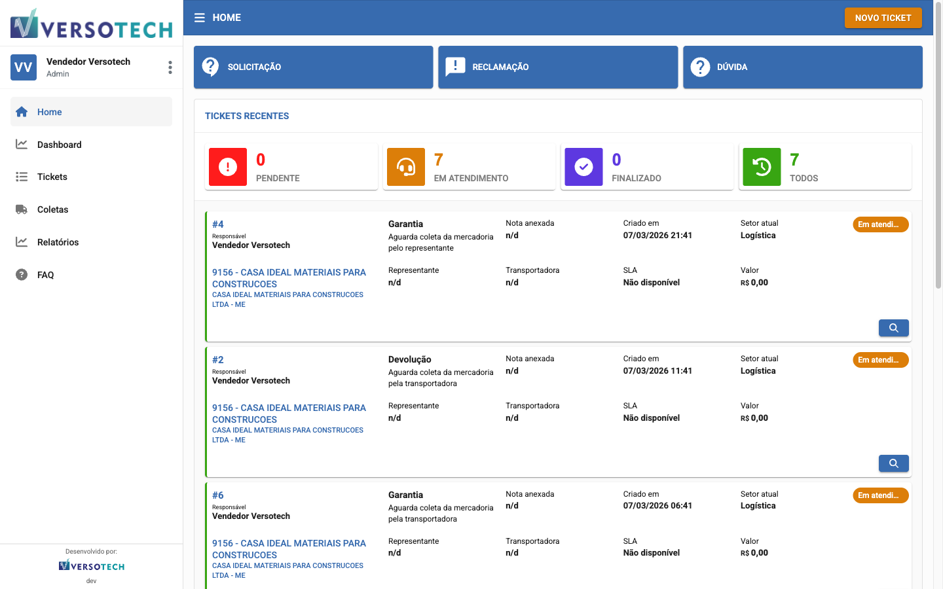View ticket #2 using the search button
Image resolution: width=943 pixels, height=589 pixels.
[893, 463]
